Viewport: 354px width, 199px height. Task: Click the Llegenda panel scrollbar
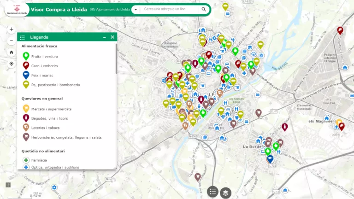pos(116,59)
